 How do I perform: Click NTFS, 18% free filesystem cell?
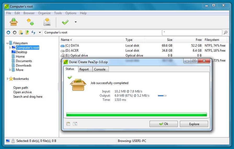(x=215, y=51)
